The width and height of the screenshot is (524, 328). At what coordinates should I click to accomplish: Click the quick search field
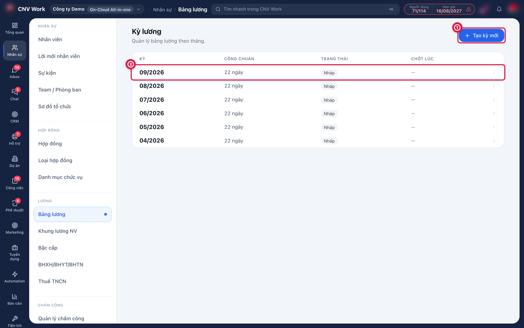[305, 9]
